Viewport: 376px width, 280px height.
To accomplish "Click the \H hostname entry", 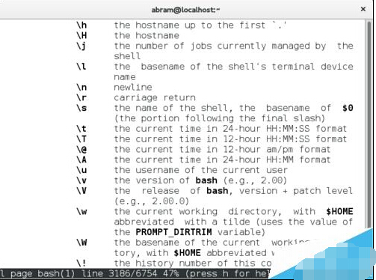I will 81,35.
